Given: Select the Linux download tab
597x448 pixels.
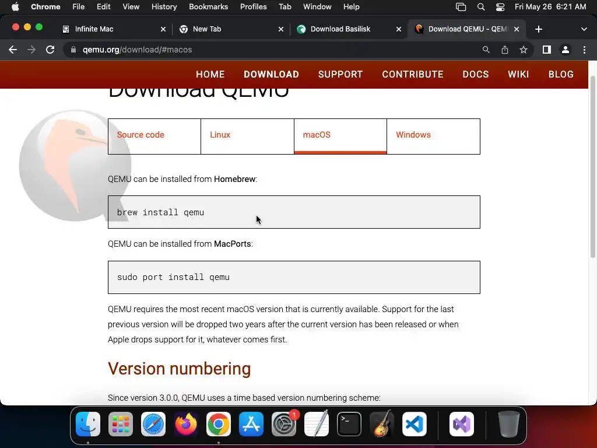Looking at the screenshot, I should (247, 136).
